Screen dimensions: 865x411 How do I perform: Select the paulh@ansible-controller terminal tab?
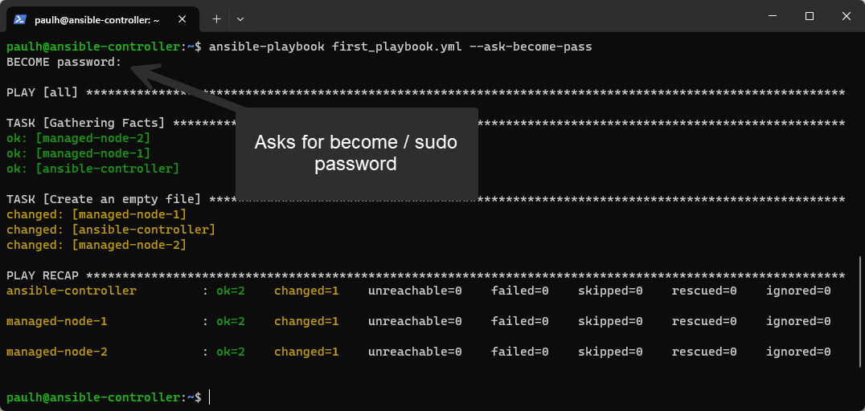(103, 20)
